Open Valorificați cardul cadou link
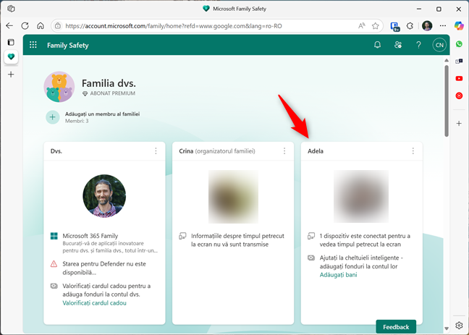The width and height of the screenshot is (469, 335). [x=94, y=303]
